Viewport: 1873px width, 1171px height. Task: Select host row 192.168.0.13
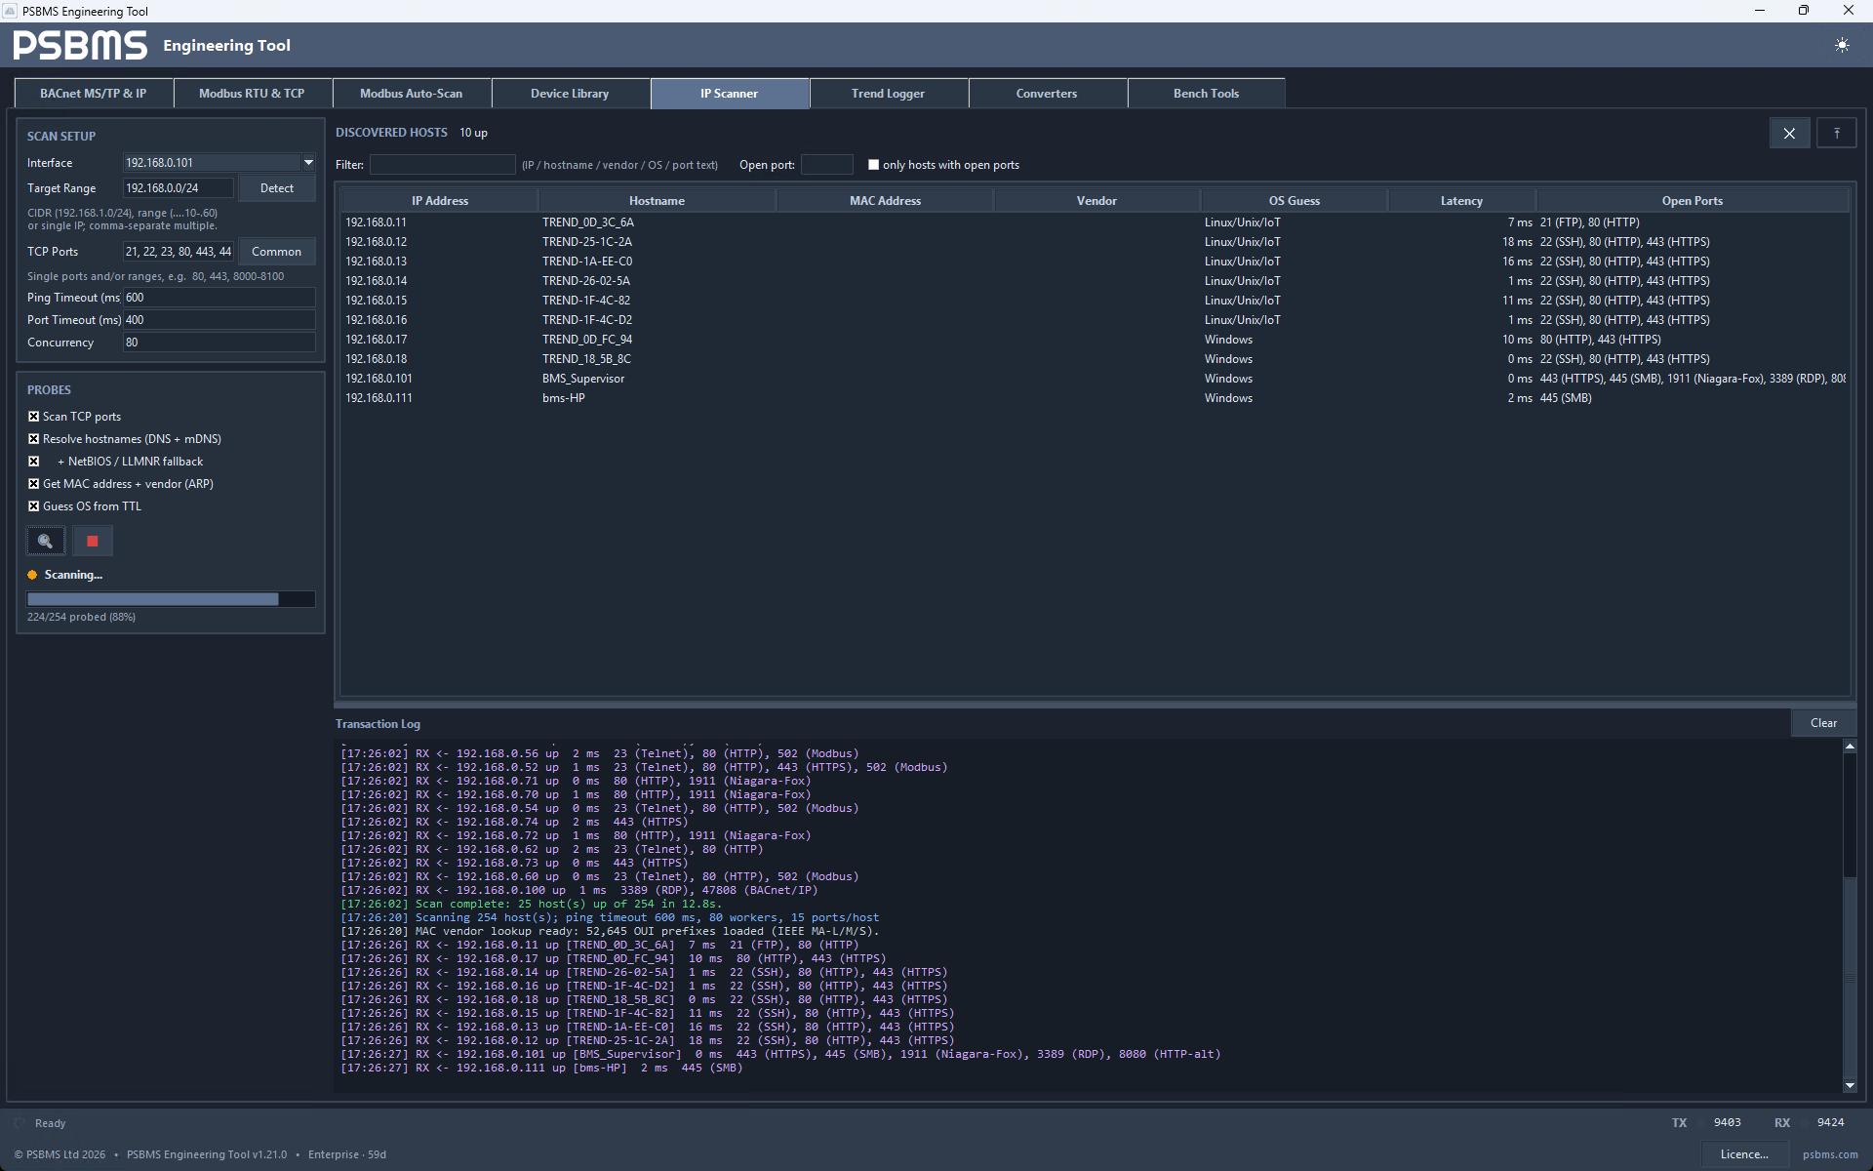tap(1095, 262)
